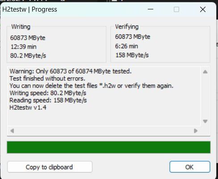Click the "H2testw | Progress" title bar text
The image size is (218, 179).
pos(29,9)
